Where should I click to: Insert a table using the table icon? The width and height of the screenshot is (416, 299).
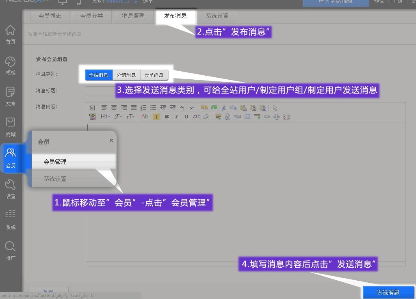(247, 117)
